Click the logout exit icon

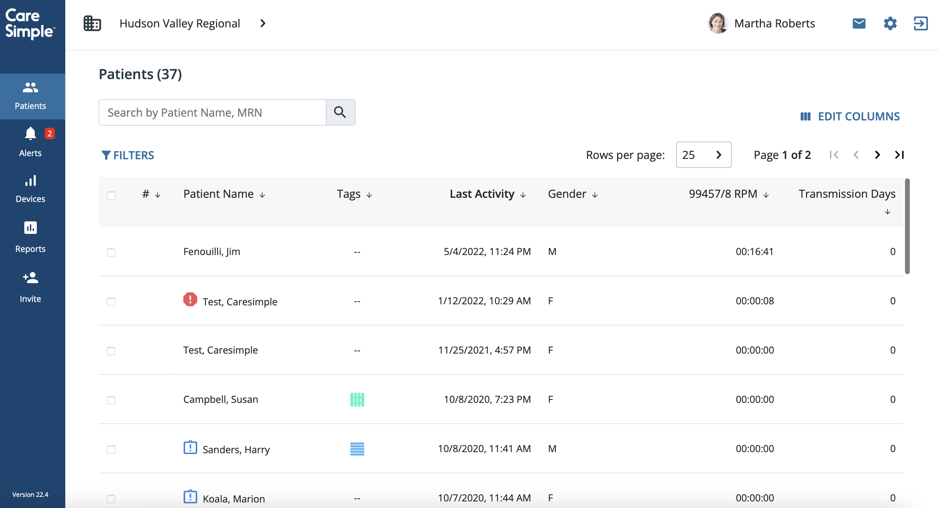[x=920, y=24]
